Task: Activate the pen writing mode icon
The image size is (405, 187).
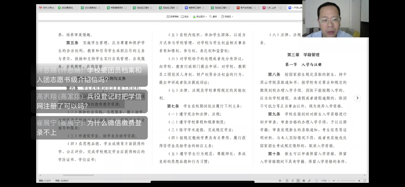Action: click(x=310, y=181)
